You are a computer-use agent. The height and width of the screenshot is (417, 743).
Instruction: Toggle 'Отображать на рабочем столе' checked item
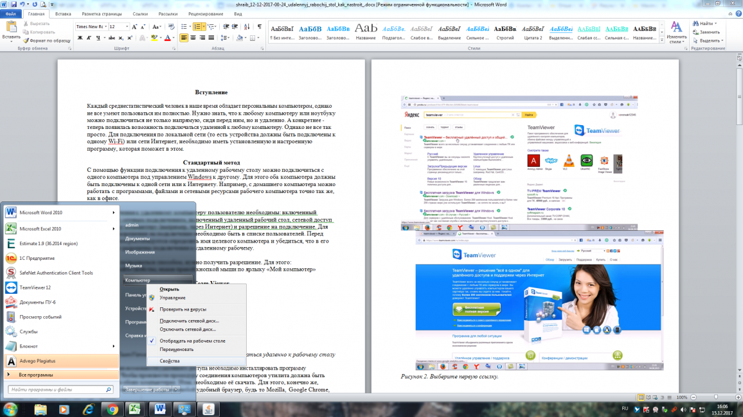[196, 341]
